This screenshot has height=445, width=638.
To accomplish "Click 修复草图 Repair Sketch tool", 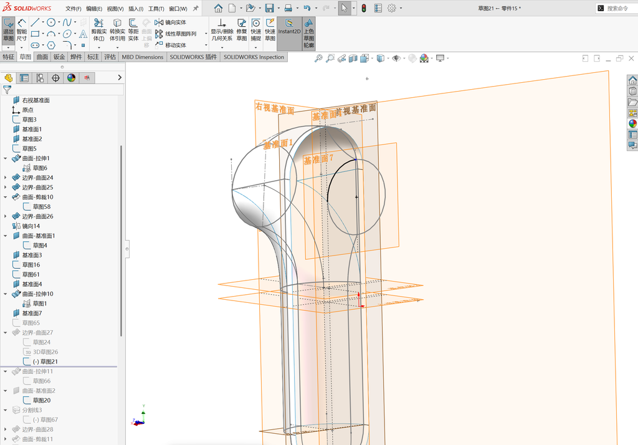I will tap(242, 30).
